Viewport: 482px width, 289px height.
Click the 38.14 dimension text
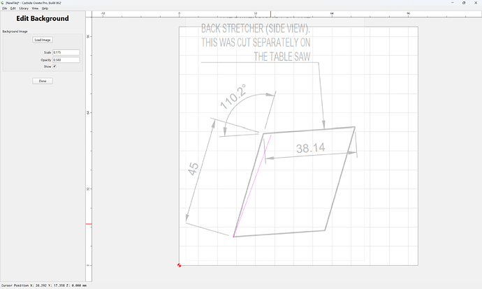pyautogui.click(x=310, y=148)
